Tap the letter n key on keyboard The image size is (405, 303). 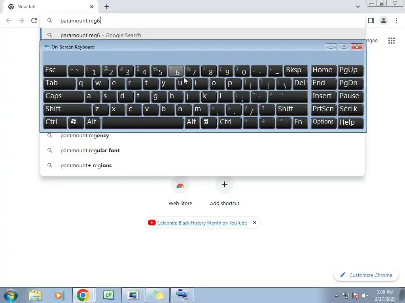(x=184, y=110)
